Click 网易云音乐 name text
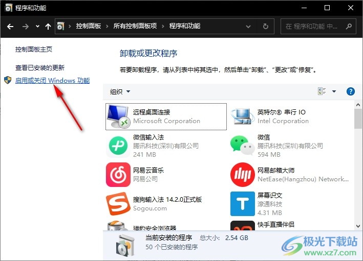363x261 pixels. click(148, 171)
